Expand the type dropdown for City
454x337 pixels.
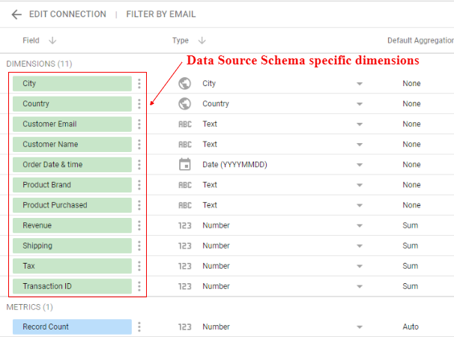[360, 84]
